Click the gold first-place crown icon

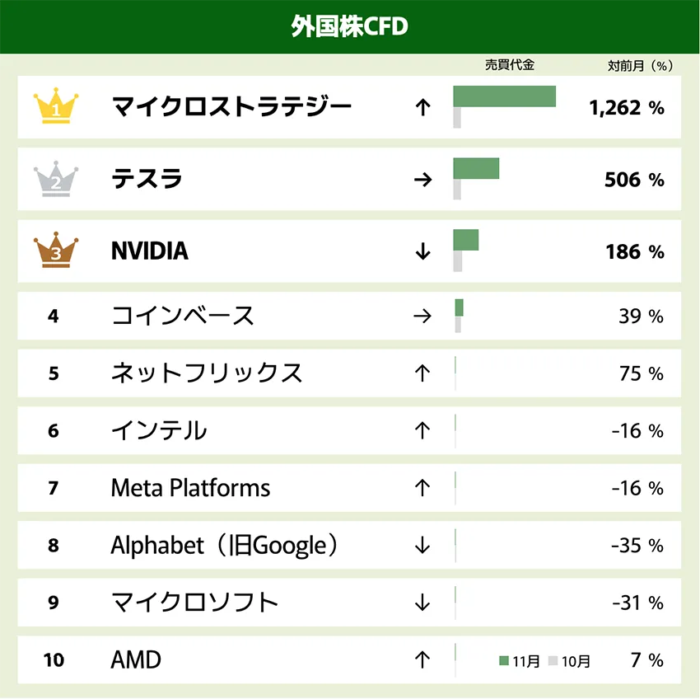(56, 106)
